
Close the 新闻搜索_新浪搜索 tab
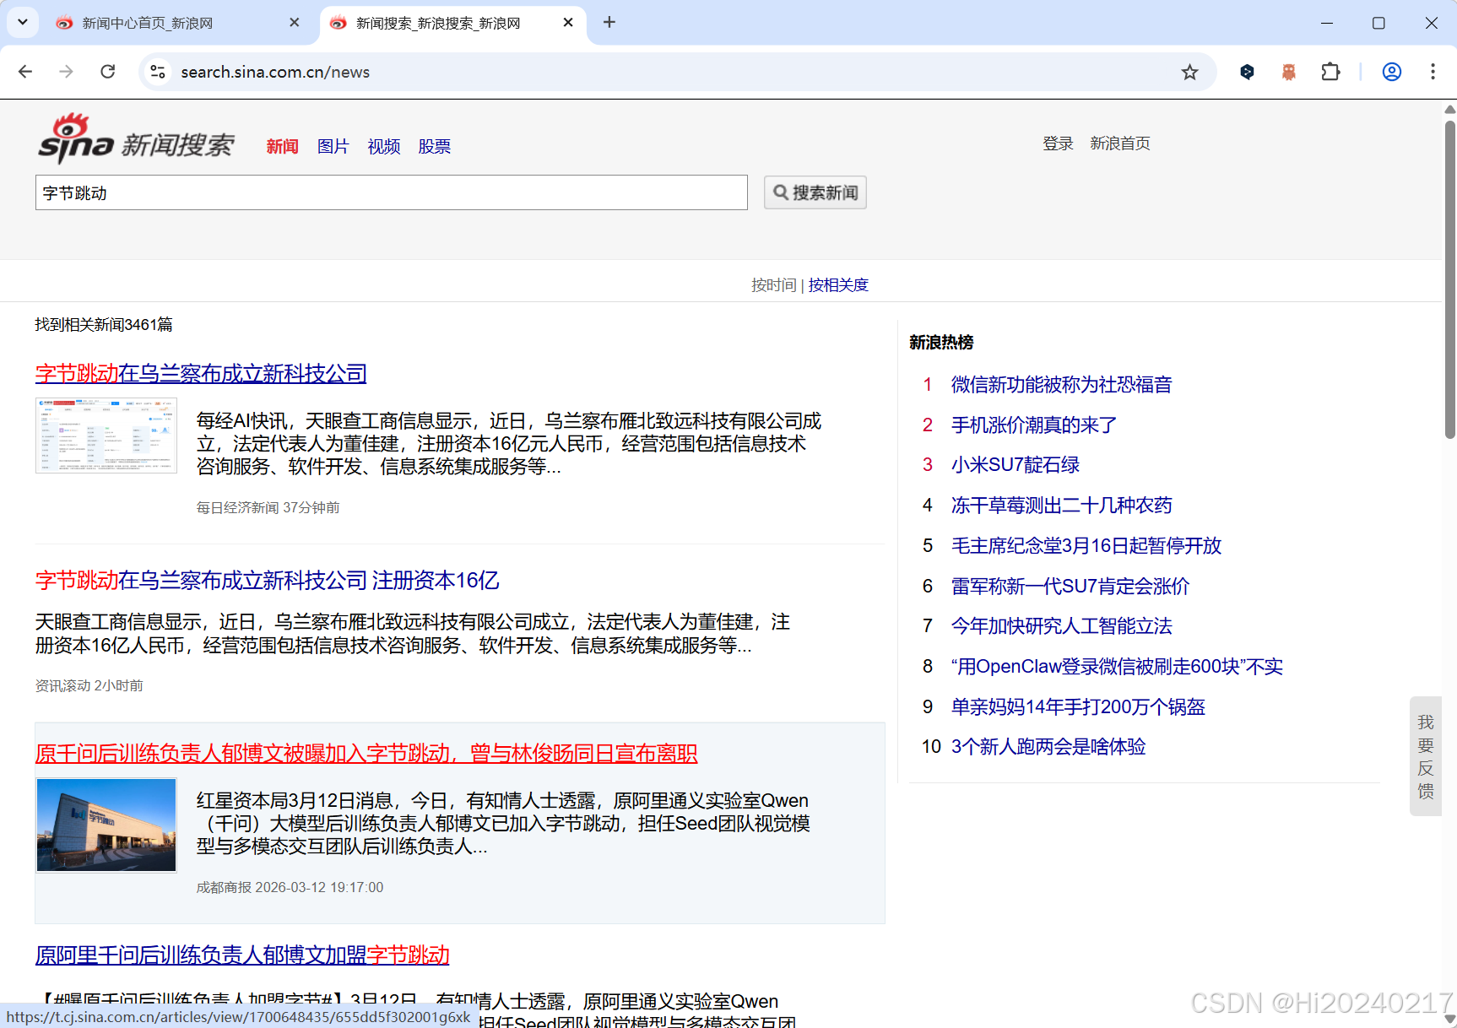pyautogui.click(x=568, y=23)
